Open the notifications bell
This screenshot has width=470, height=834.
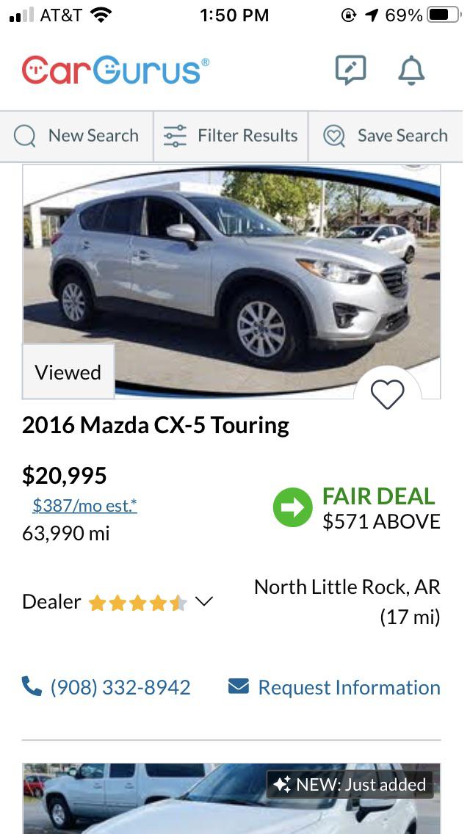pyautogui.click(x=411, y=70)
